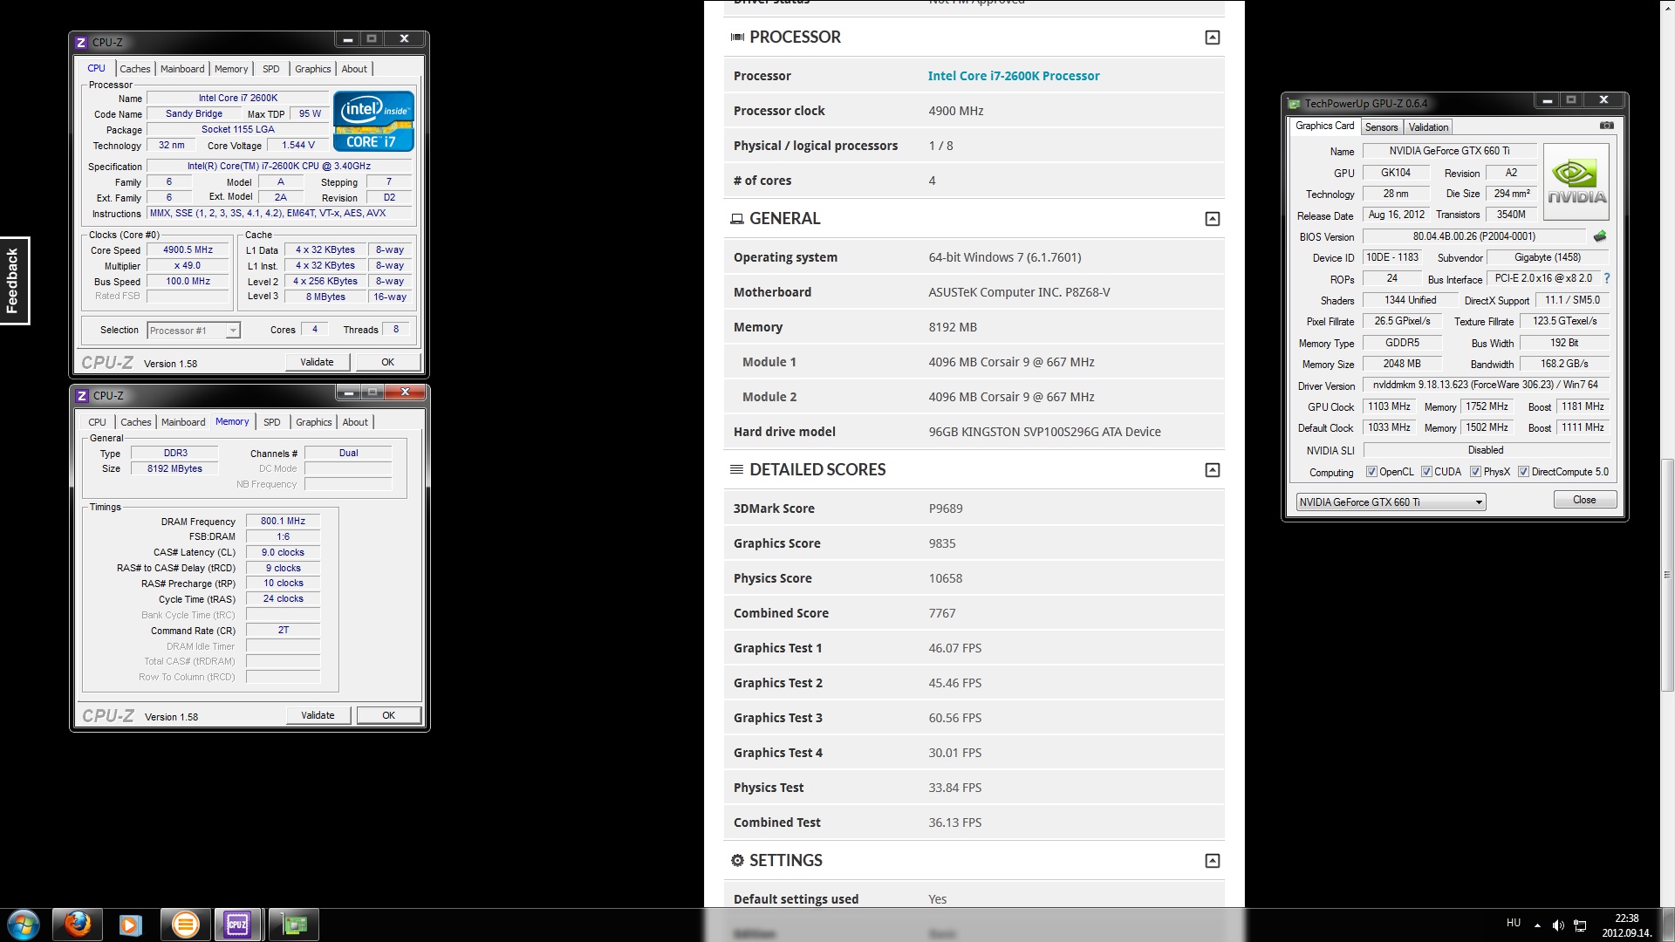Collapse the DETAILED SCORES section

pyautogui.click(x=1212, y=470)
